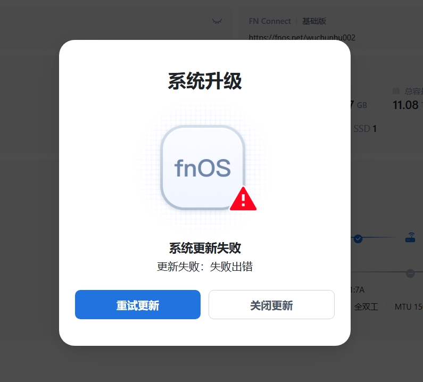Viewport: 423px width, 382px height.
Task: Click the 系统升级 dialog title
Action: 205,81
